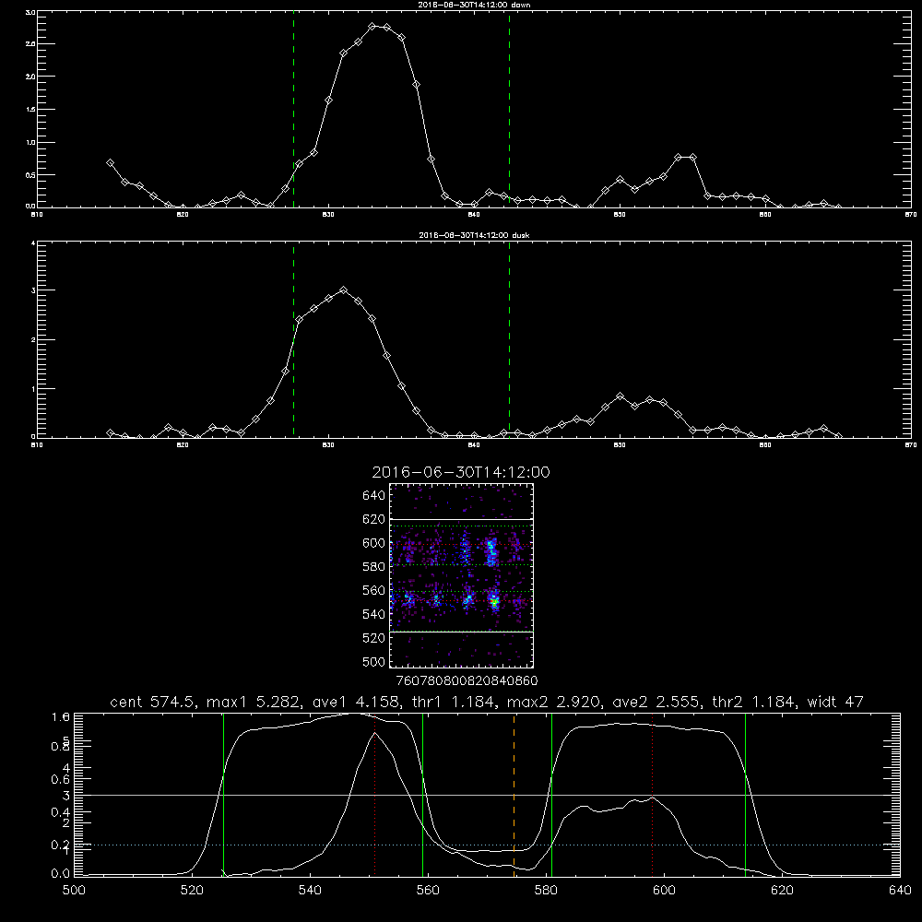Click the red dotted peak line near 598
922x922 pixels.
coord(653,794)
